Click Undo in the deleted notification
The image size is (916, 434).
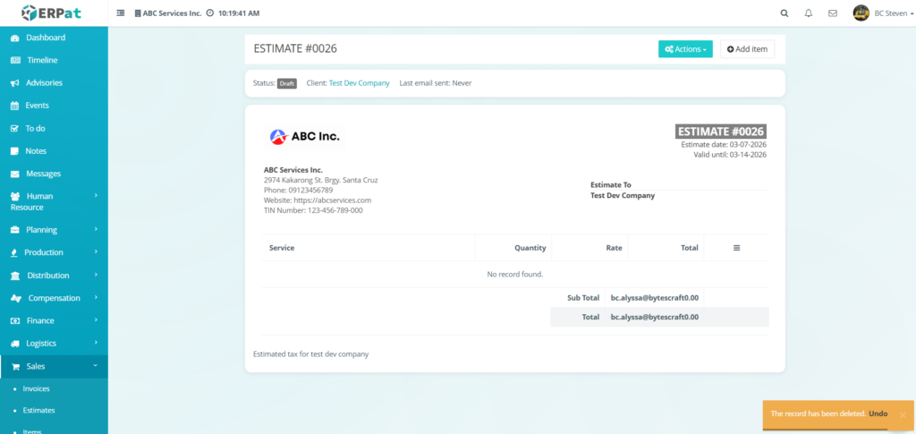pyautogui.click(x=878, y=414)
